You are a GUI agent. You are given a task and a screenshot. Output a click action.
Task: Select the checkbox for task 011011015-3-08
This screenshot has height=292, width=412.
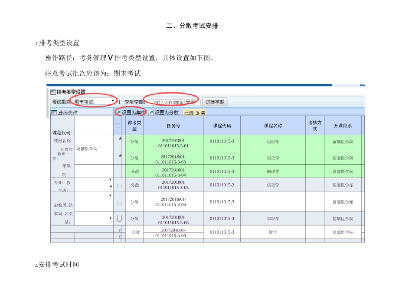click(x=119, y=219)
